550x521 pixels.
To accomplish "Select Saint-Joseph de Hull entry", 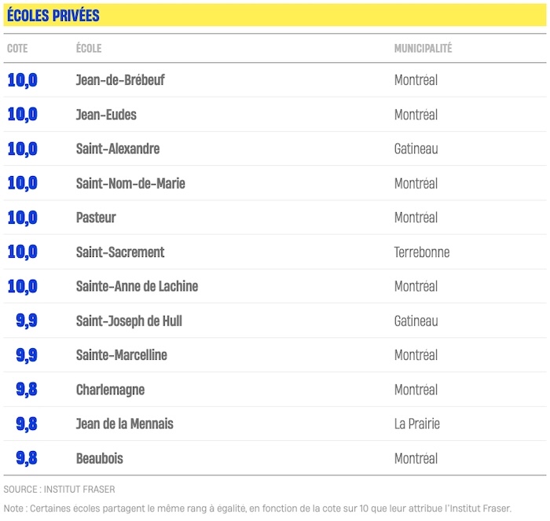I will [x=129, y=321].
